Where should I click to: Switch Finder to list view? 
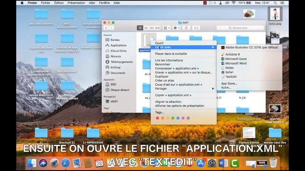(x=146, y=28)
